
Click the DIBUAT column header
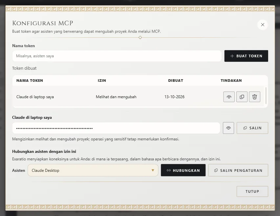pos(176,81)
